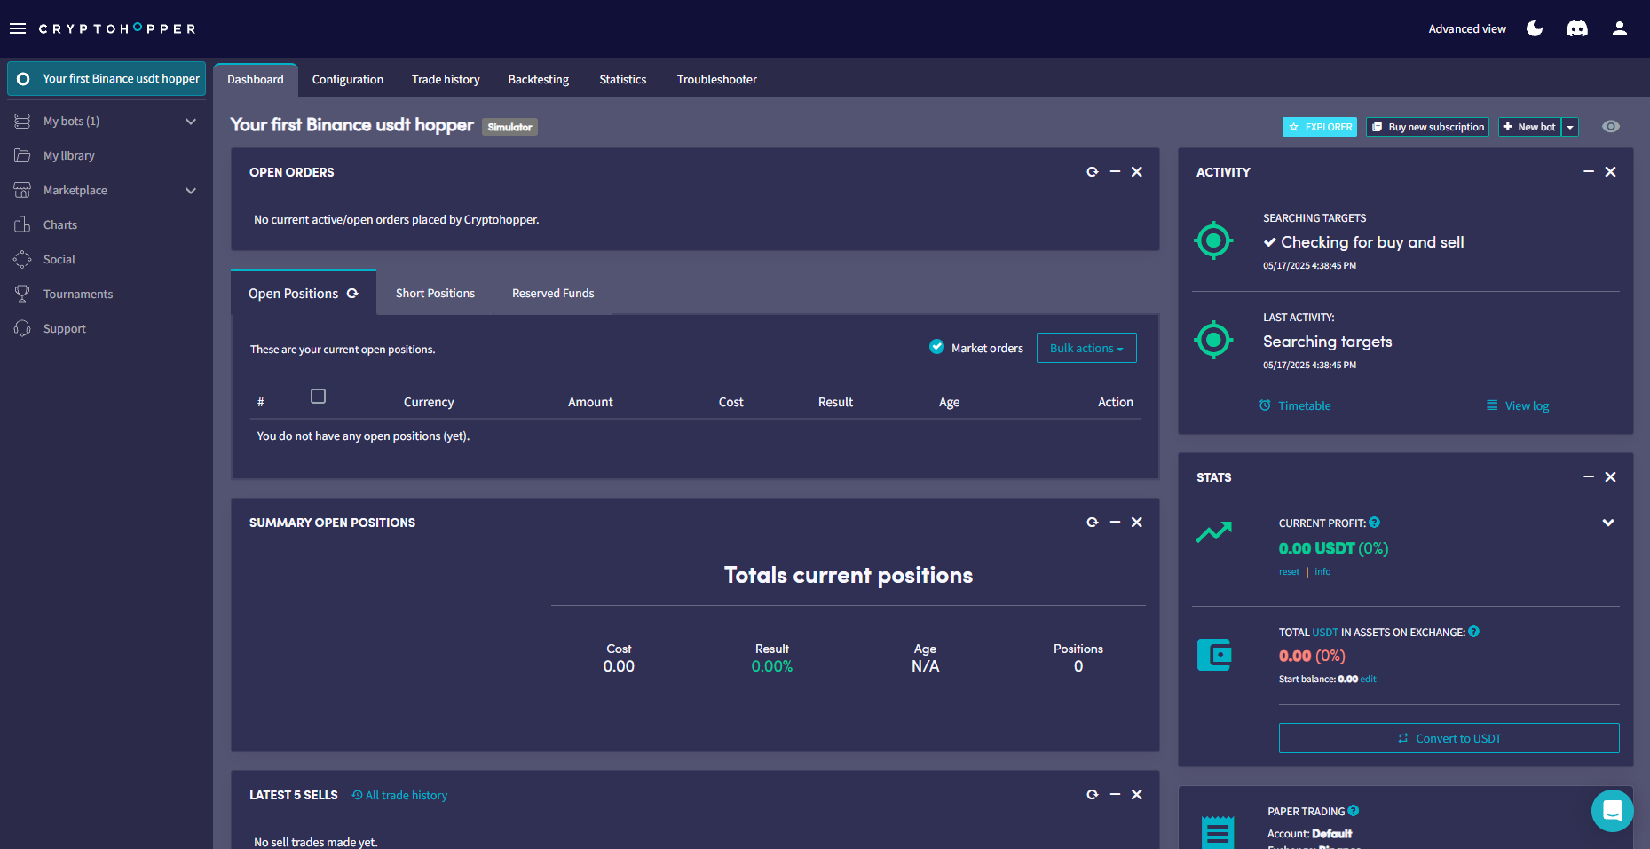This screenshot has height=849, width=1650.
Task: Close the Open Orders panel
Action: (1137, 172)
